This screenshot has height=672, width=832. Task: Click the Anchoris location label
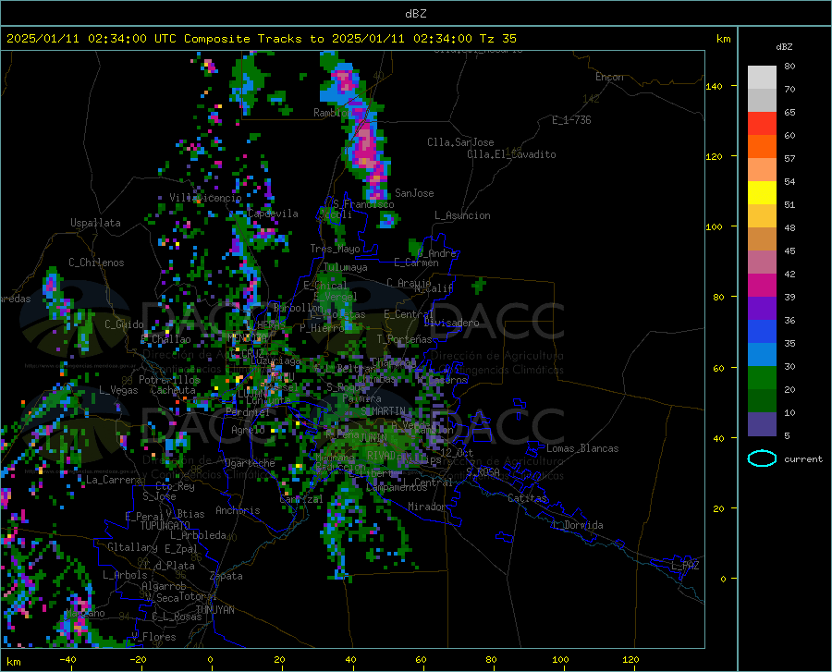238,511
